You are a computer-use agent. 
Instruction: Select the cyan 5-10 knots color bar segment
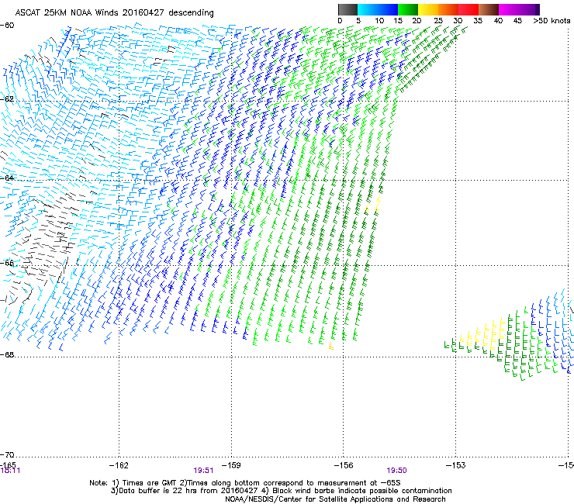[x=368, y=9]
